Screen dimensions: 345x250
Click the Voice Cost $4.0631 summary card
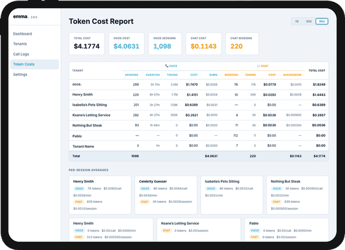tap(126, 44)
